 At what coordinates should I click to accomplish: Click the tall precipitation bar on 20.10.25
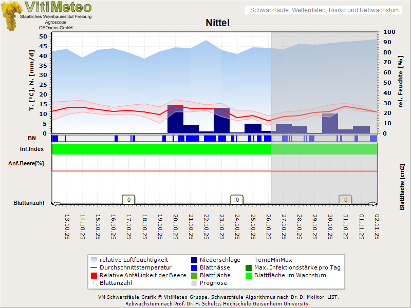click(x=175, y=119)
